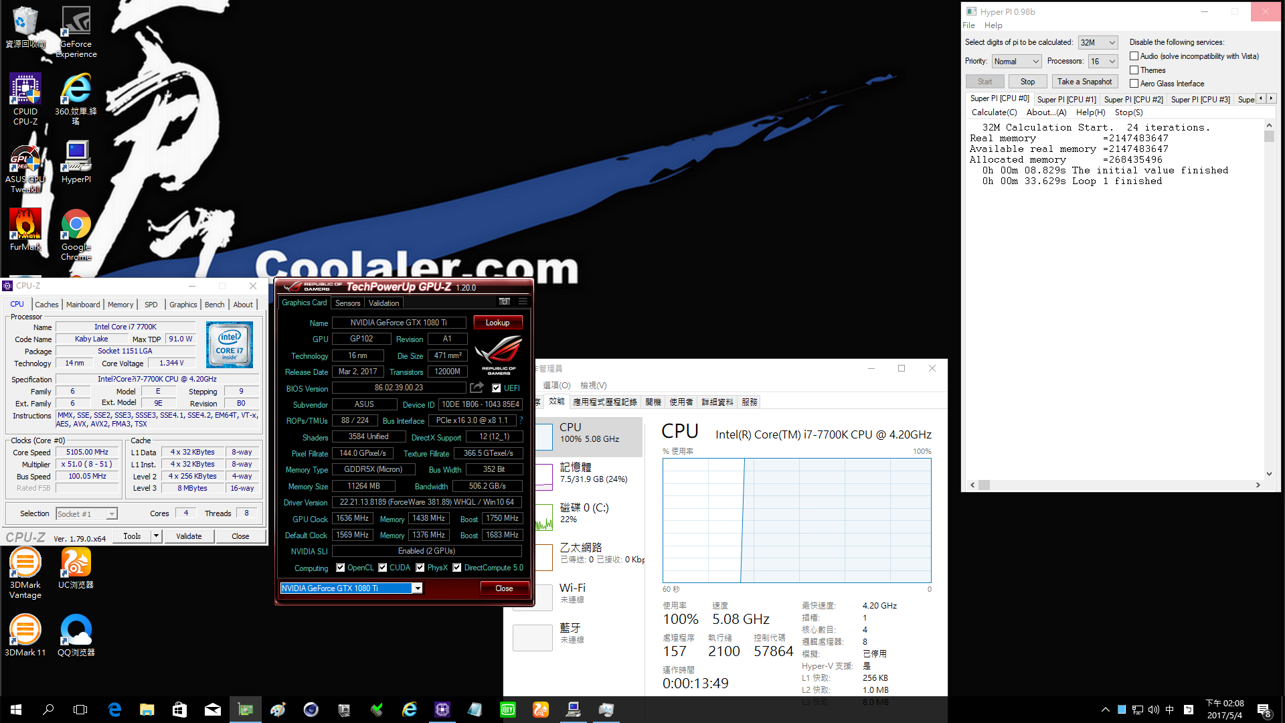This screenshot has height=723, width=1285.
Task: Switch to the Mainboard tab in CPU-Z
Action: point(83,305)
